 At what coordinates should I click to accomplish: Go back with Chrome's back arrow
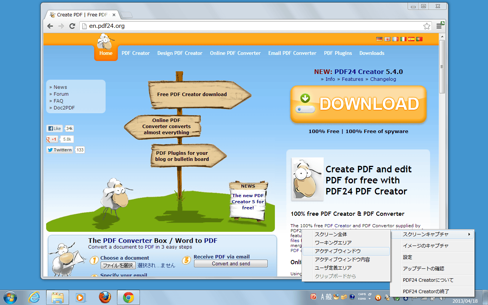click(x=50, y=26)
